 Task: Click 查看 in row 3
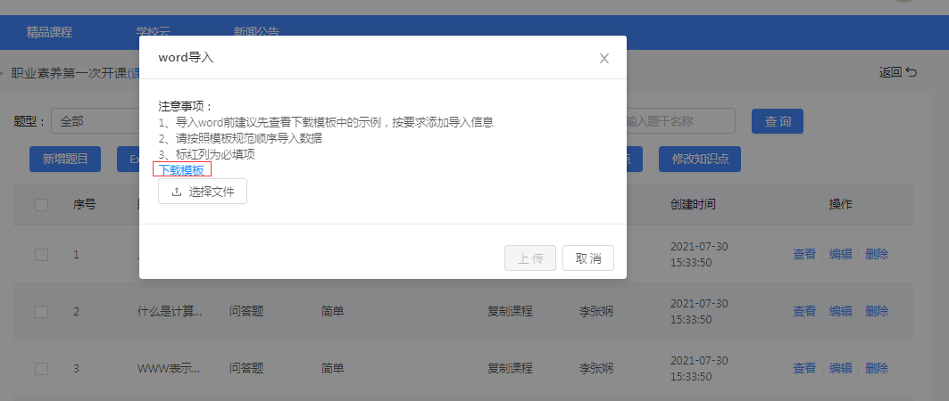[804, 368]
